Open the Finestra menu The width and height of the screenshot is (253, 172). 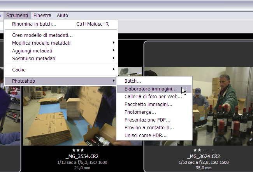[x=42, y=16]
